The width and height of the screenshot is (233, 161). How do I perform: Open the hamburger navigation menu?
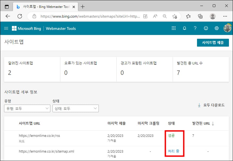tap(6, 28)
